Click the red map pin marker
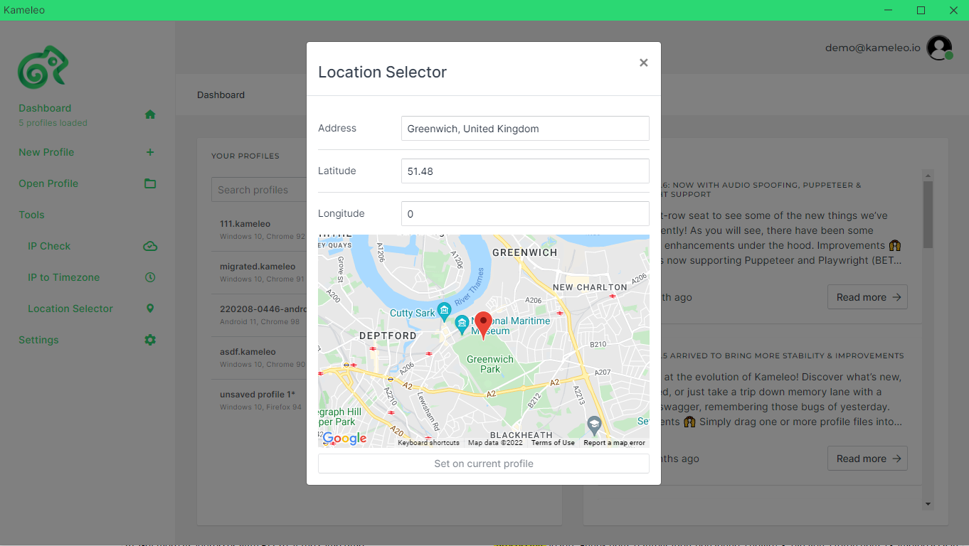Viewport: 969px width, 546px height. 483,326
